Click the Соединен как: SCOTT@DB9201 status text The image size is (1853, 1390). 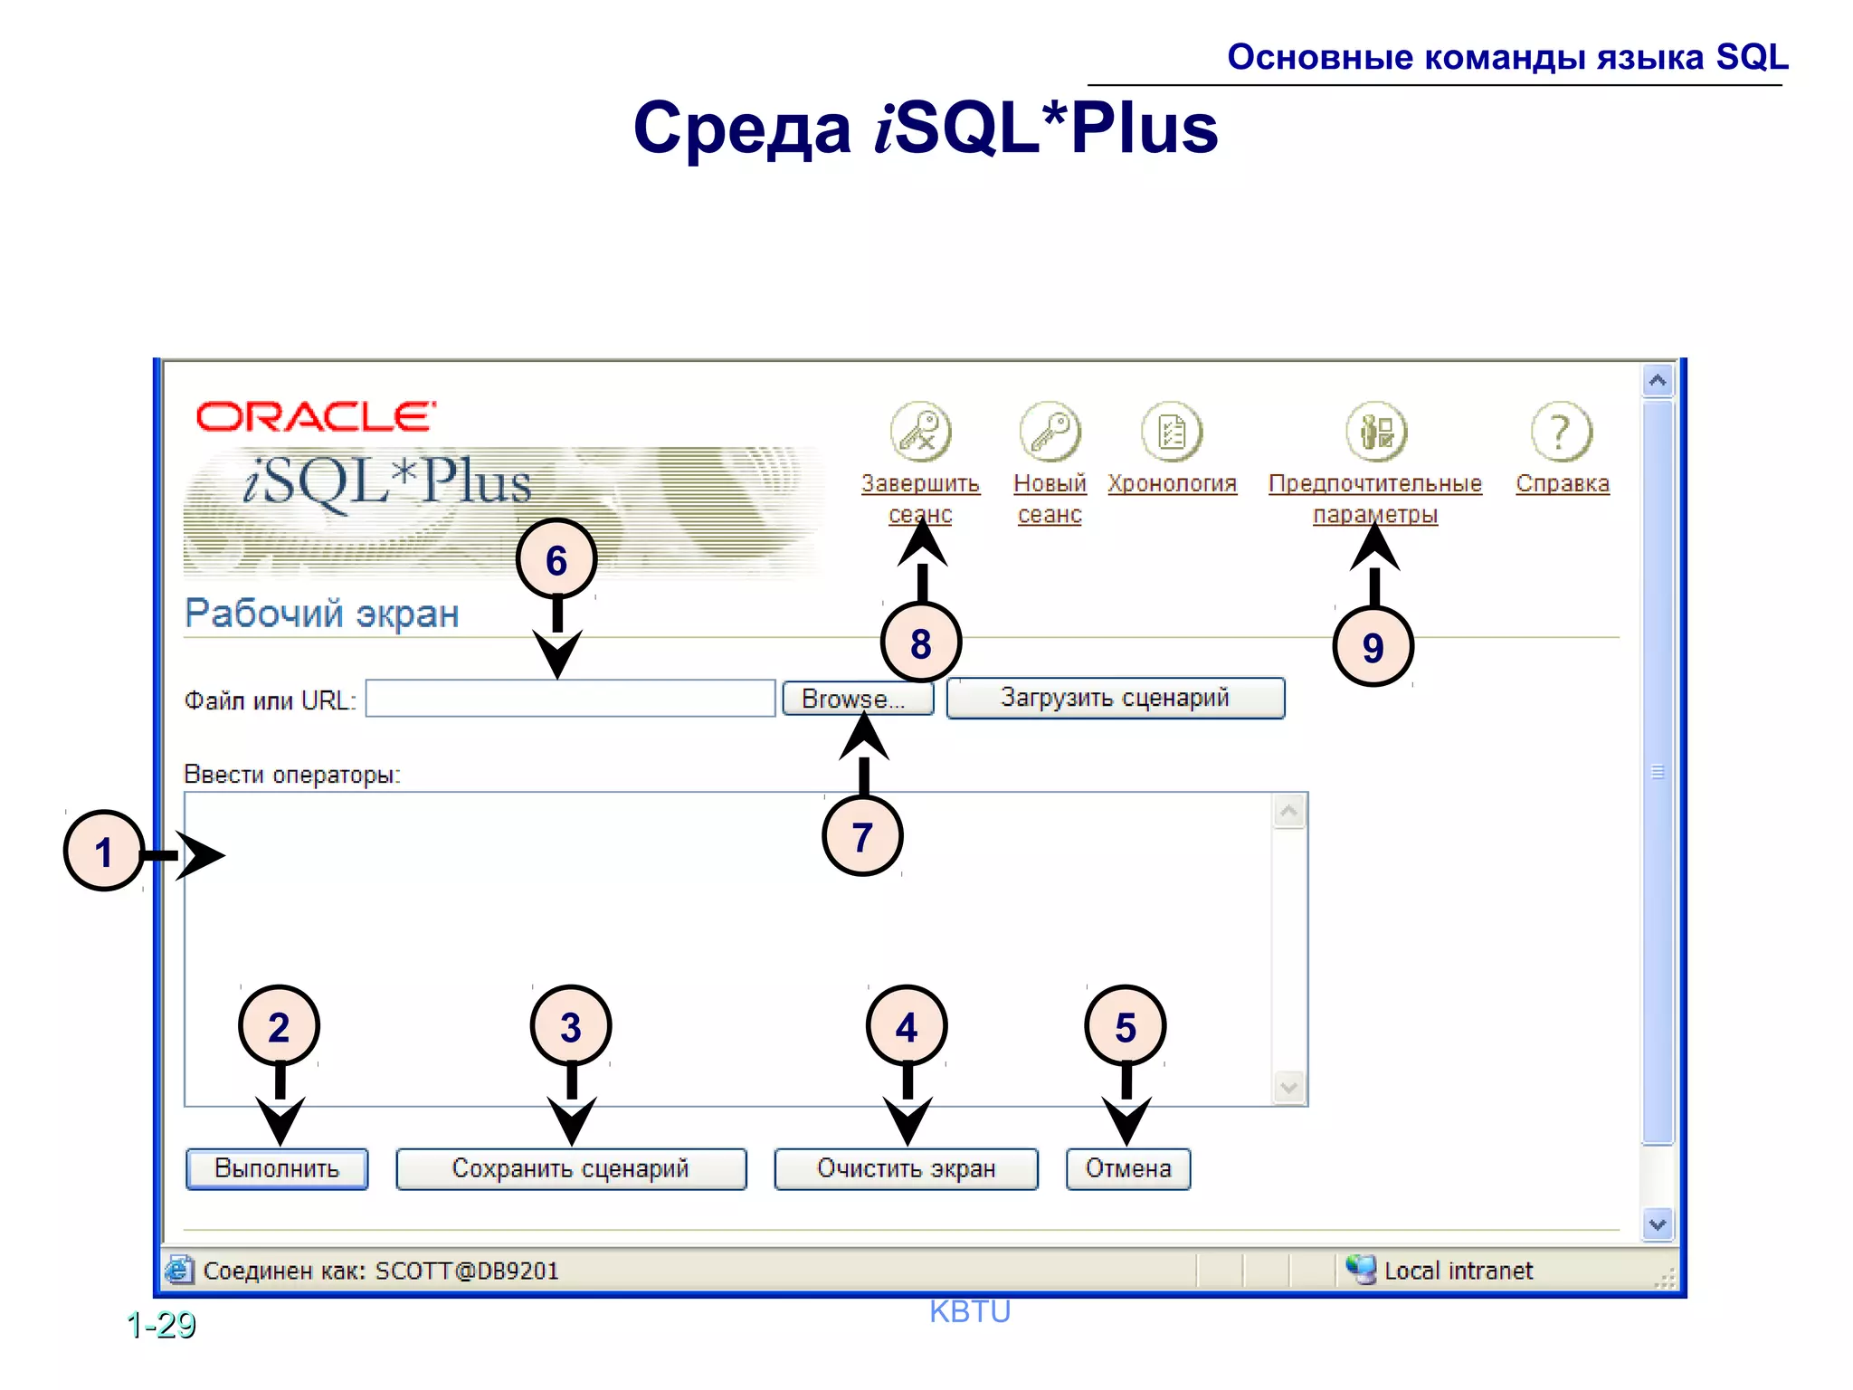point(381,1271)
